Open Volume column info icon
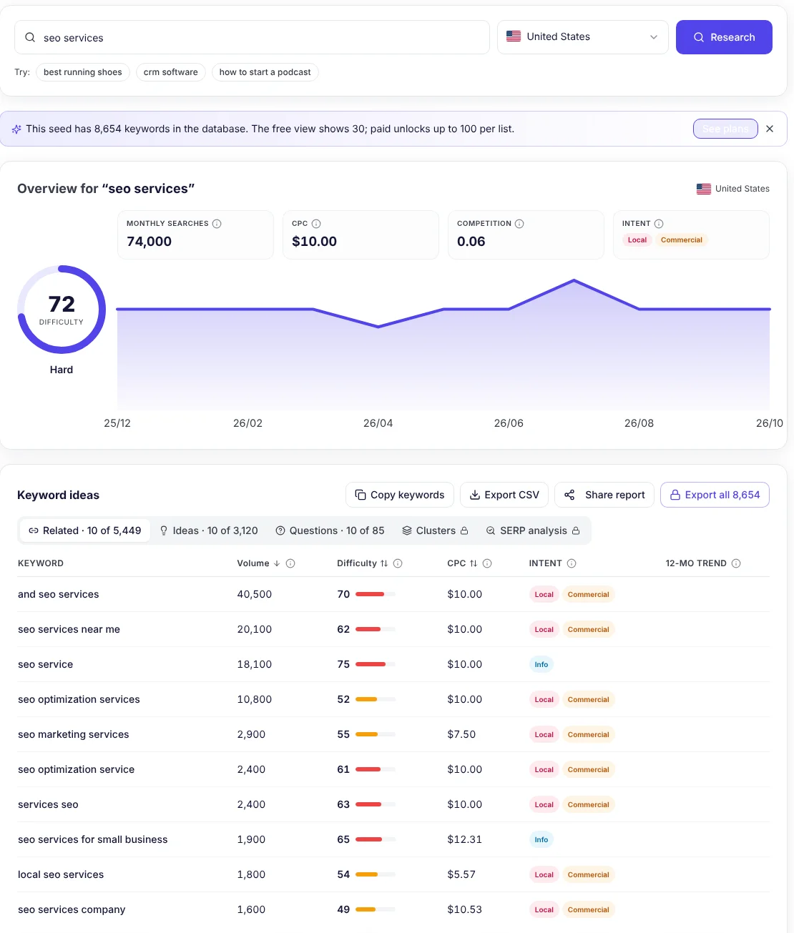794x933 pixels. pyautogui.click(x=290, y=563)
